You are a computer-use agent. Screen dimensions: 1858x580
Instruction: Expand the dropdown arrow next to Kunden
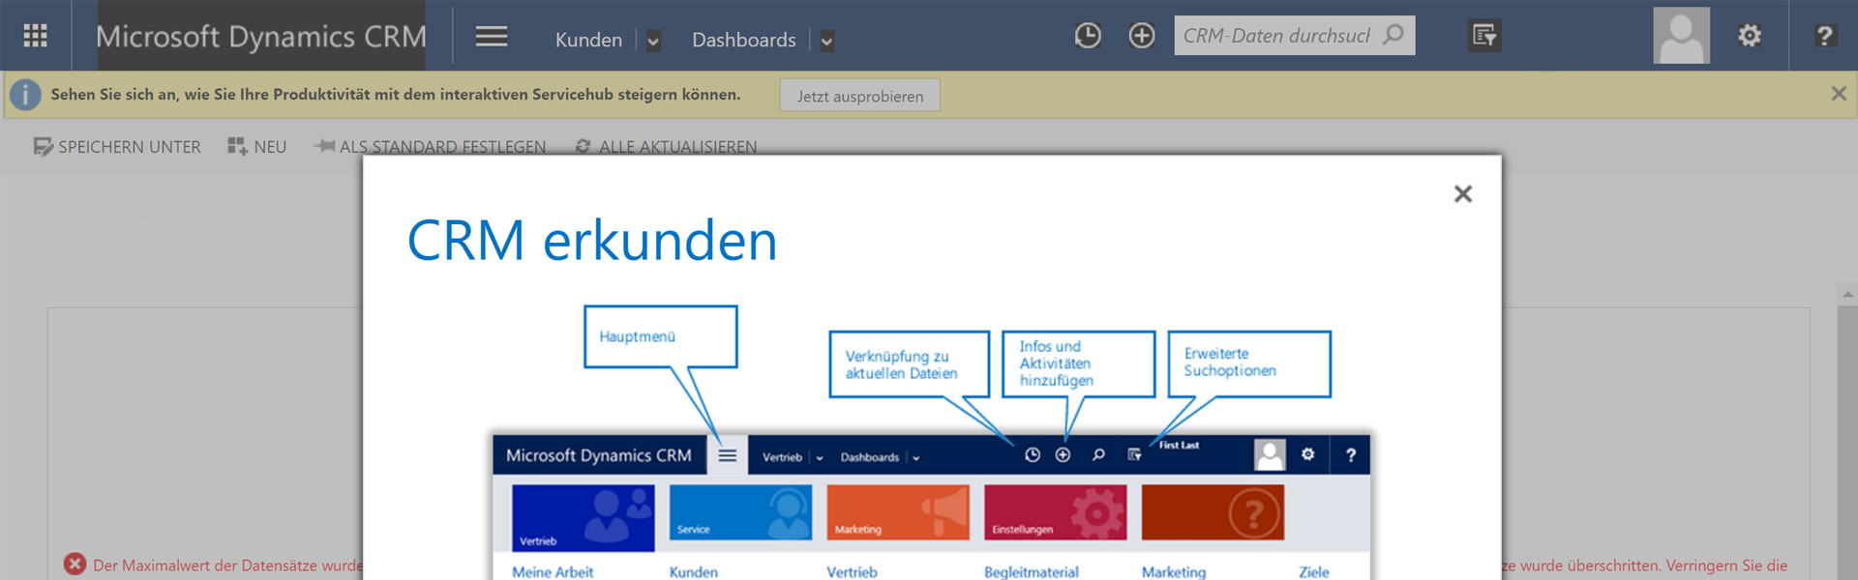click(x=653, y=41)
